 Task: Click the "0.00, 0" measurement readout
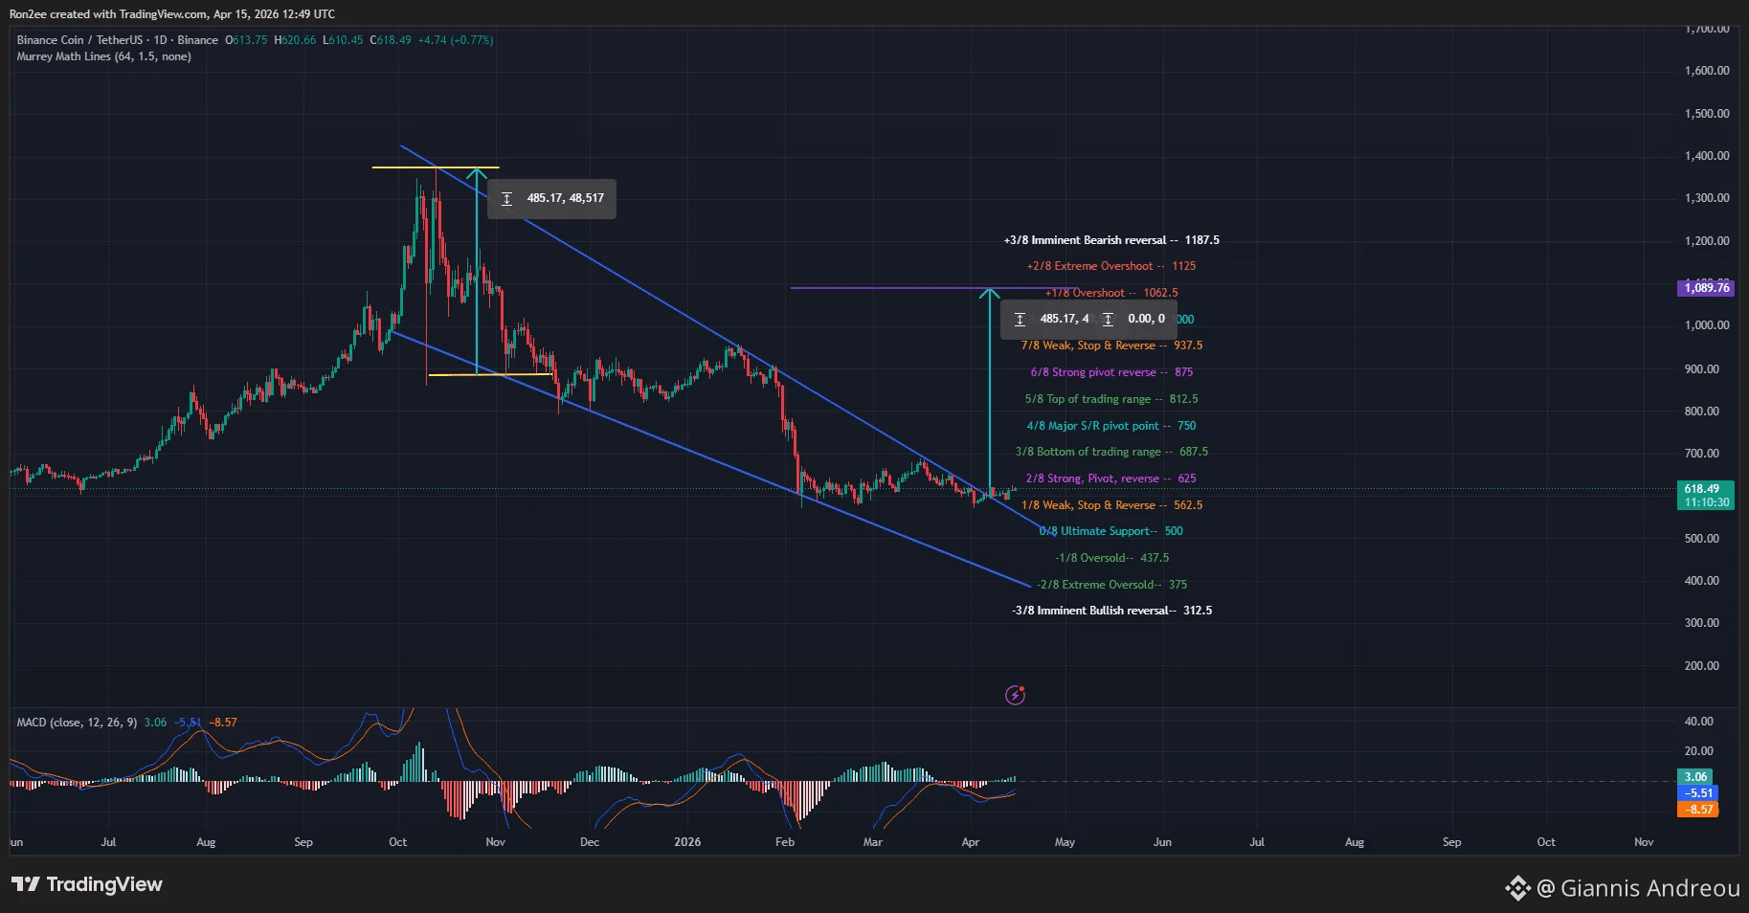[x=1146, y=320]
